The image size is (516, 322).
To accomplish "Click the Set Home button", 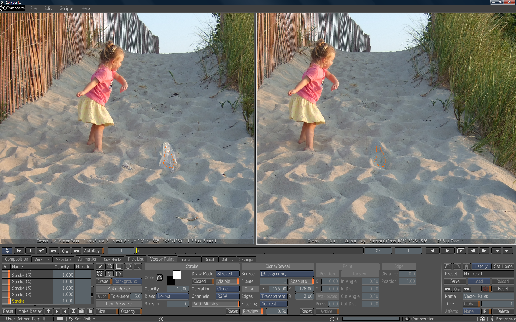I will [x=503, y=266].
